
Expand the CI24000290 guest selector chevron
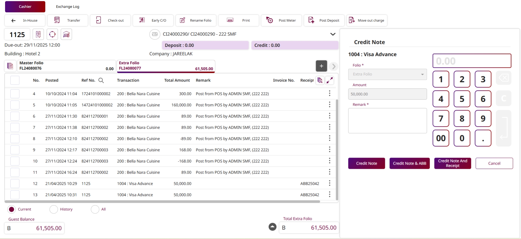(333, 34)
